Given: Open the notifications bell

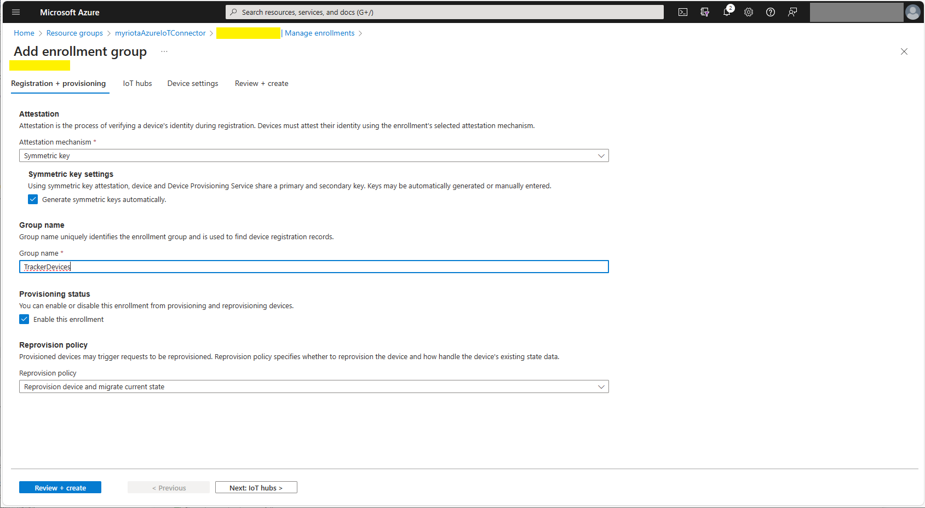Looking at the screenshot, I should (x=727, y=12).
